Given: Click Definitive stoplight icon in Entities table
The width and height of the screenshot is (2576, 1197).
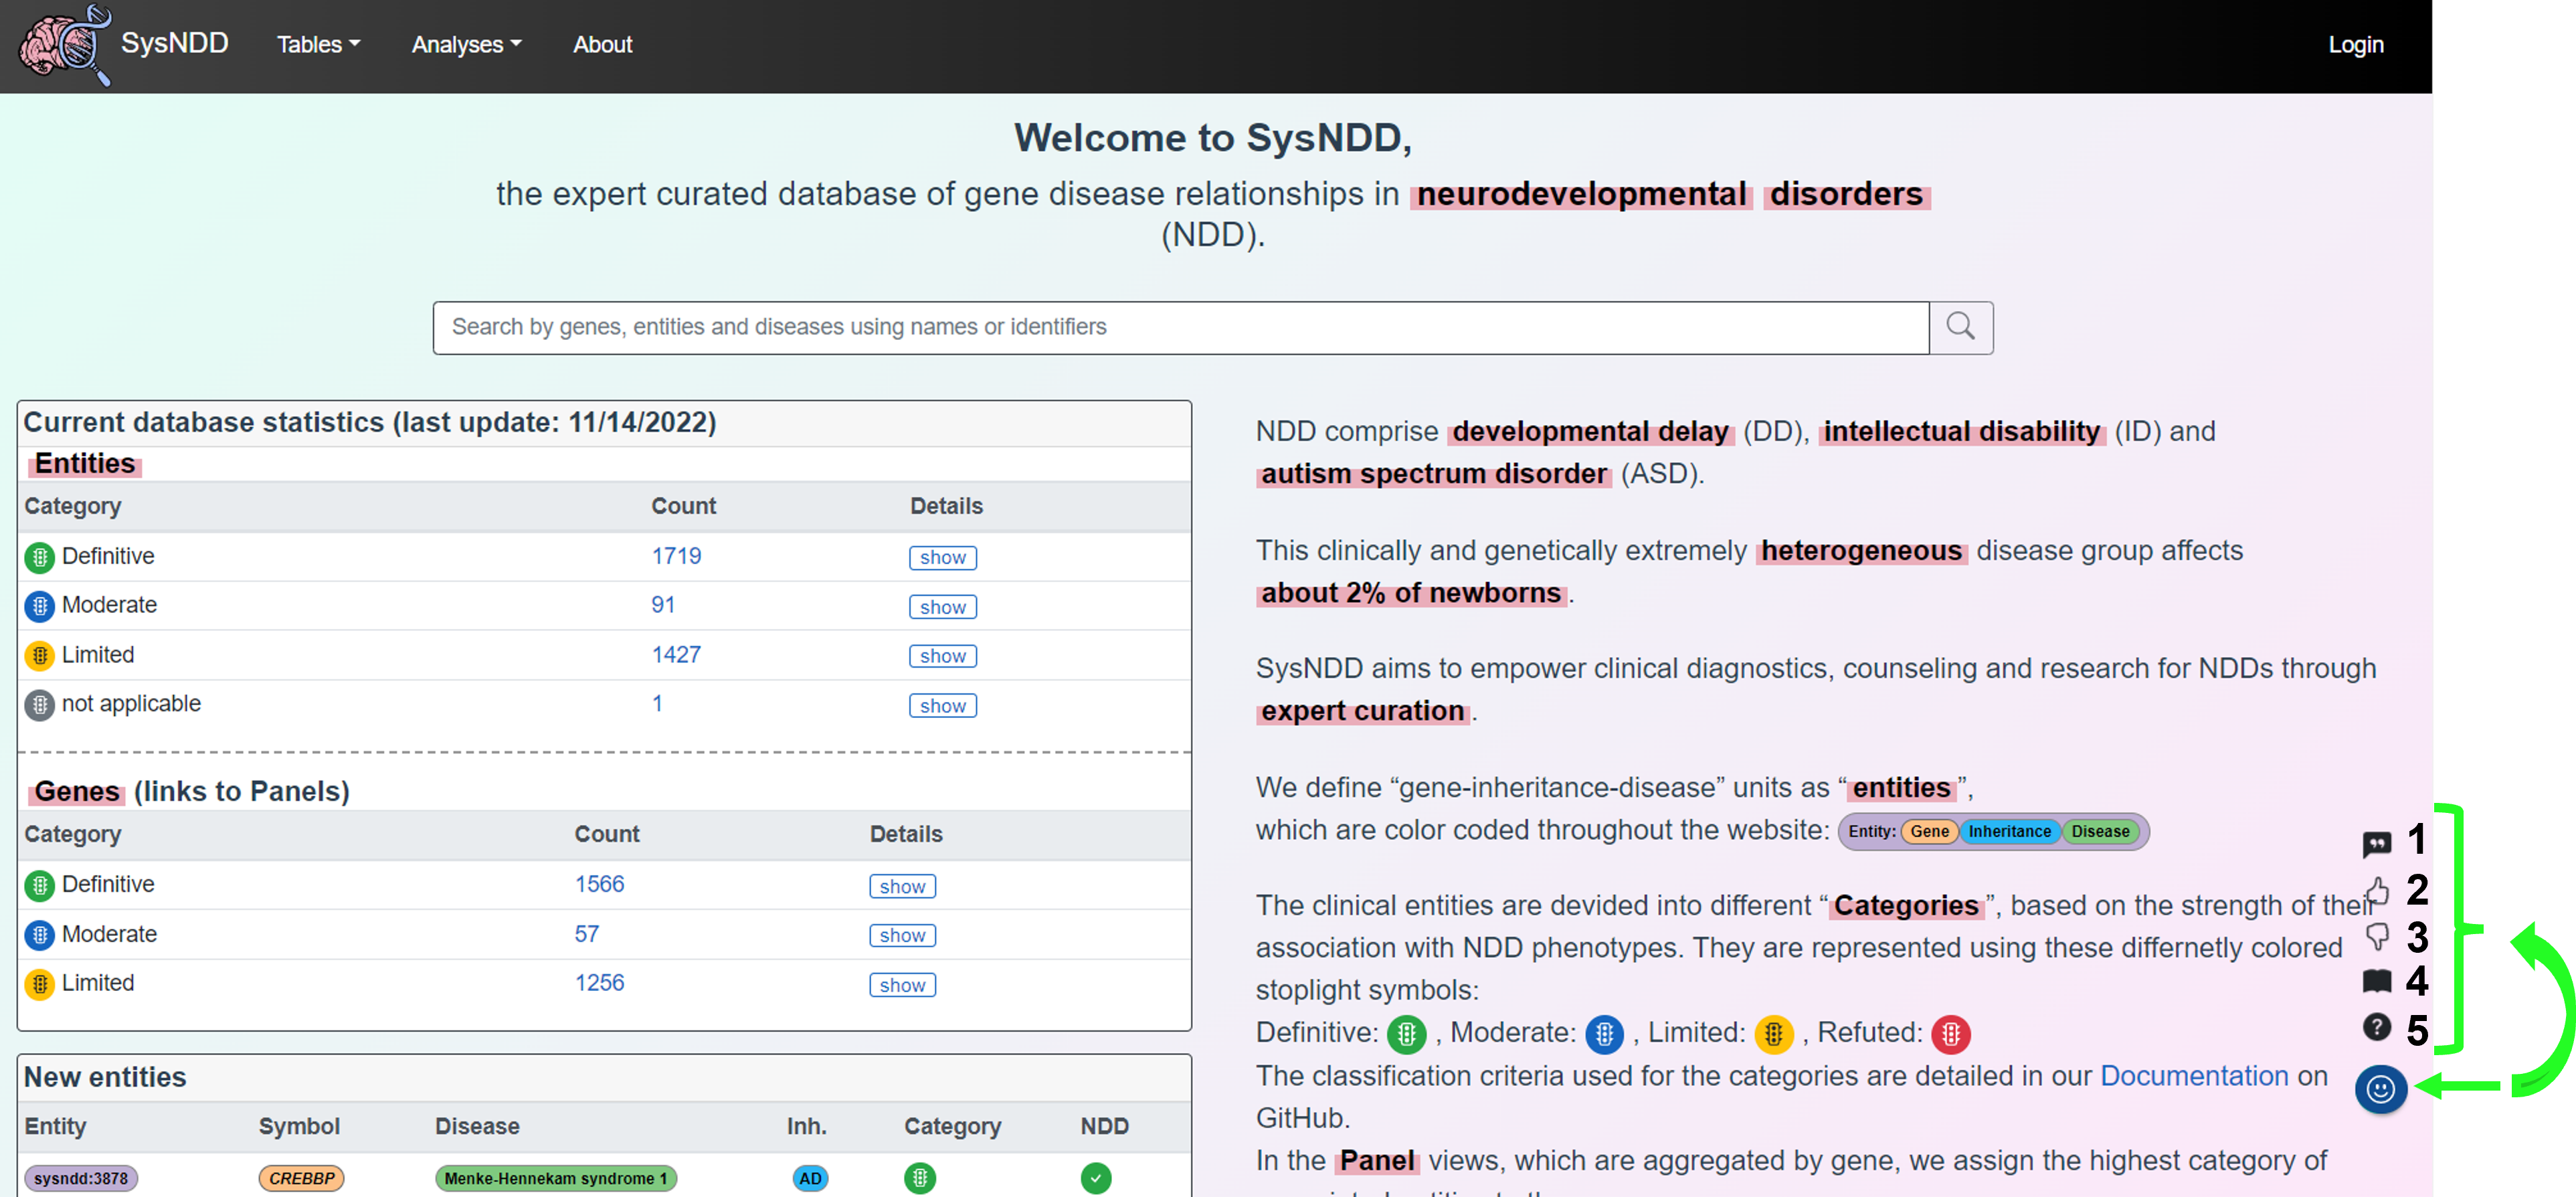Looking at the screenshot, I should click(x=40, y=557).
